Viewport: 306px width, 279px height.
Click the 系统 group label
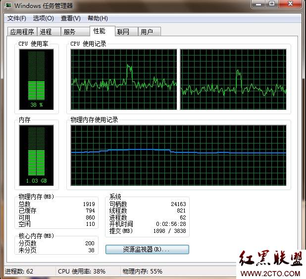tap(115, 197)
